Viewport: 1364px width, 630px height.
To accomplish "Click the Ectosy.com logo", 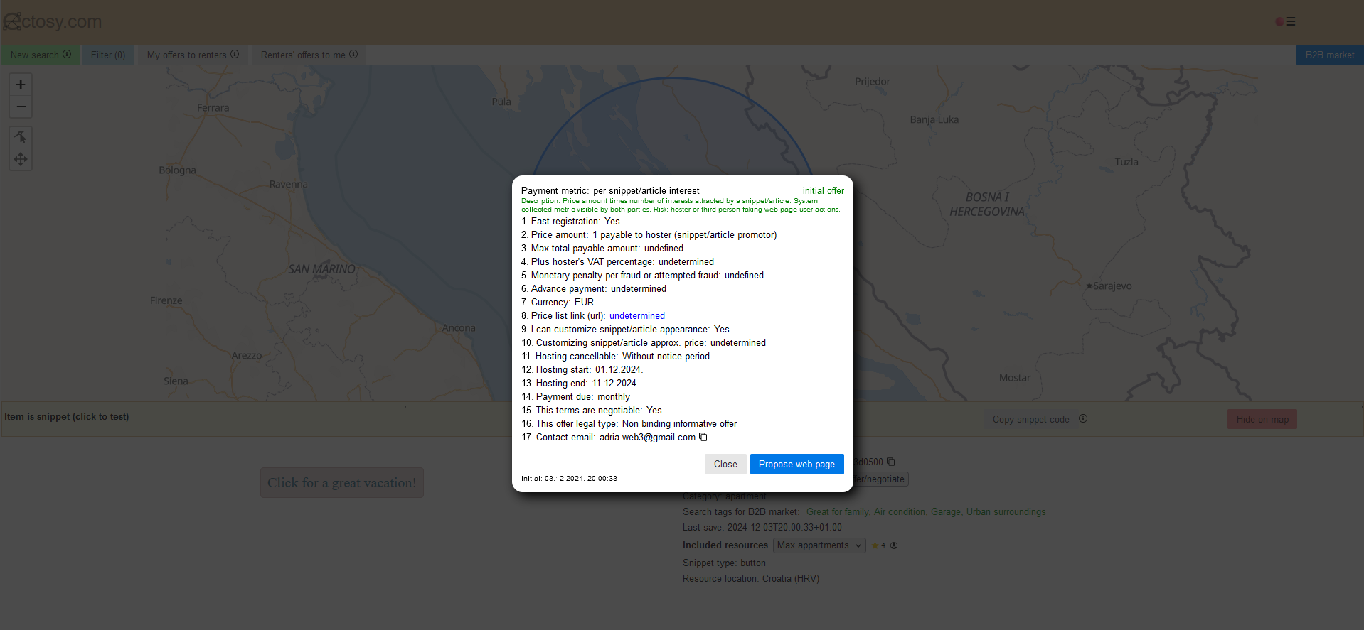I will click(53, 22).
